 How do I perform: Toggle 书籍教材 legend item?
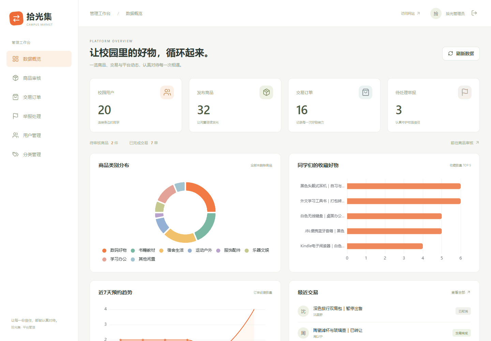(x=143, y=250)
